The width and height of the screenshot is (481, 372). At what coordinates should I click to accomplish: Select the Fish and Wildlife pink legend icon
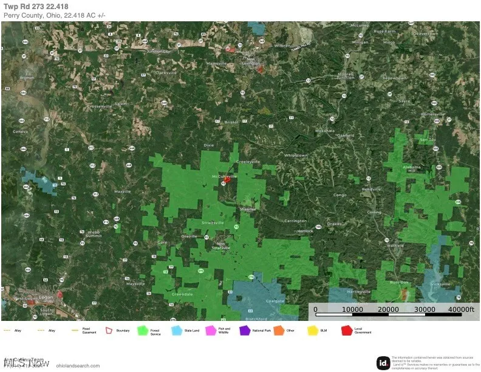click(x=211, y=331)
